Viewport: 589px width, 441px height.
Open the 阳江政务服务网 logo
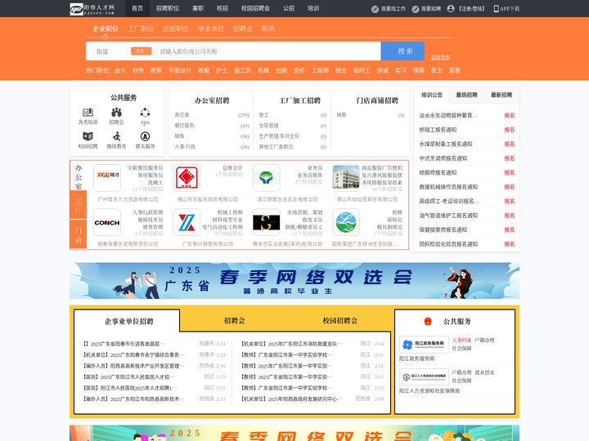click(x=424, y=345)
